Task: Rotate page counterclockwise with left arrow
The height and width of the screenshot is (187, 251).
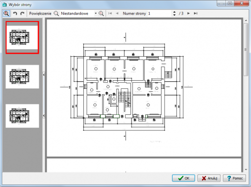Action: point(15,14)
